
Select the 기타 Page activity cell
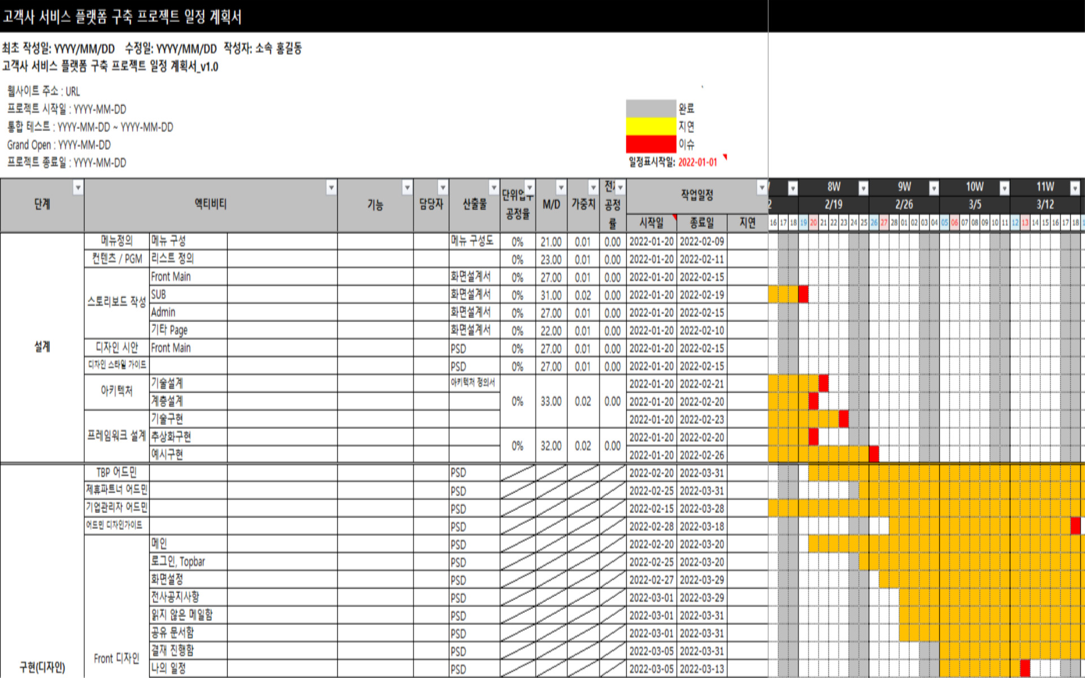click(x=188, y=330)
